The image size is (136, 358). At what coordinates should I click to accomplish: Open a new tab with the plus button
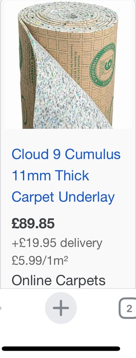coord(61,308)
